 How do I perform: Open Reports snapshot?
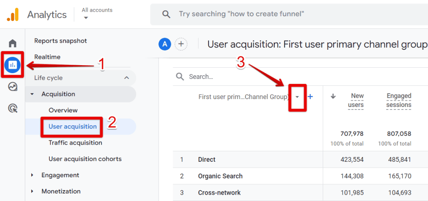pos(61,41)
